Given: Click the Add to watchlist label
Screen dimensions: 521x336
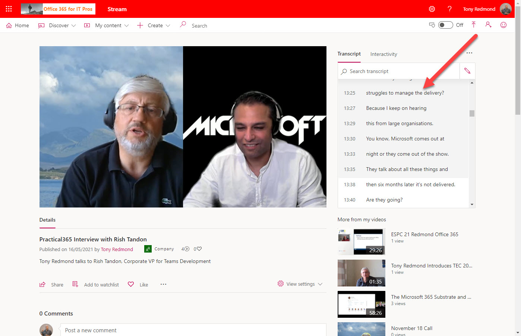Looking at the screenshot, I should [101, 285].
